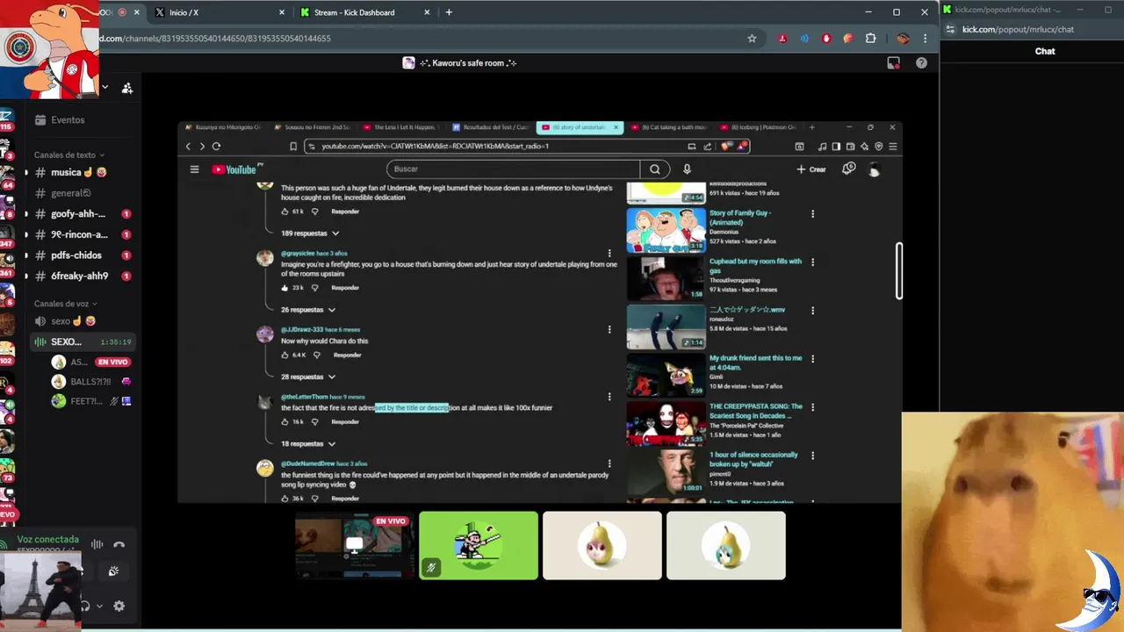1124x632 pixels.
Task: Open Discord Help question mark
Action: coord(921,63)
